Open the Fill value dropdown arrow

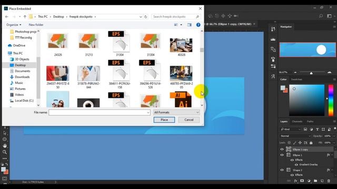click(x=334, y=142)
